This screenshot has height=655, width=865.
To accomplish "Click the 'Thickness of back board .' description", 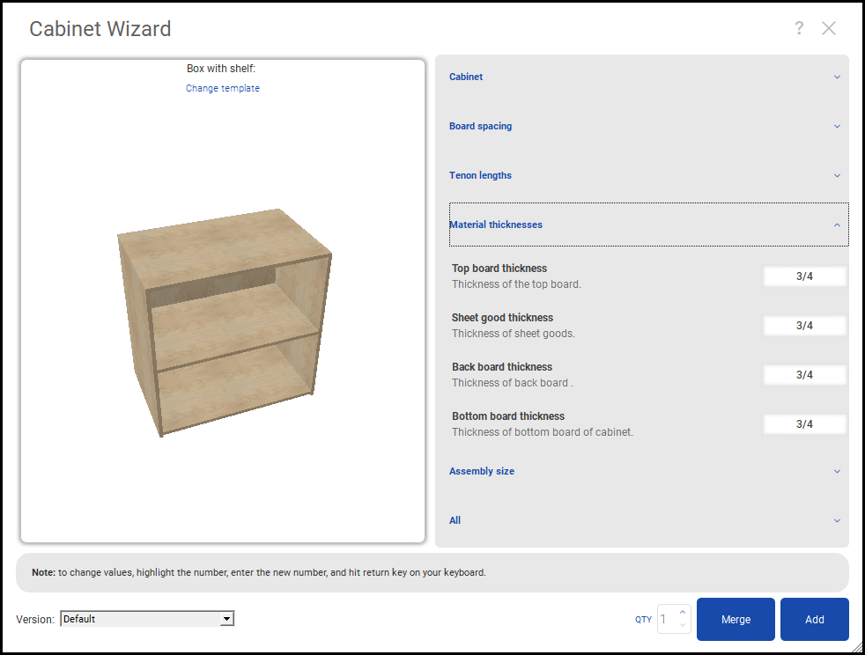I will [513, 383].
